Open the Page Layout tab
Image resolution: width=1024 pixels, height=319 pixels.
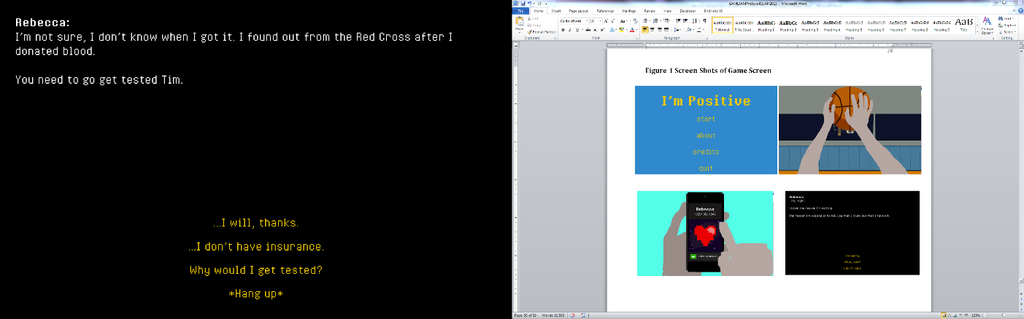pos(579,11)
